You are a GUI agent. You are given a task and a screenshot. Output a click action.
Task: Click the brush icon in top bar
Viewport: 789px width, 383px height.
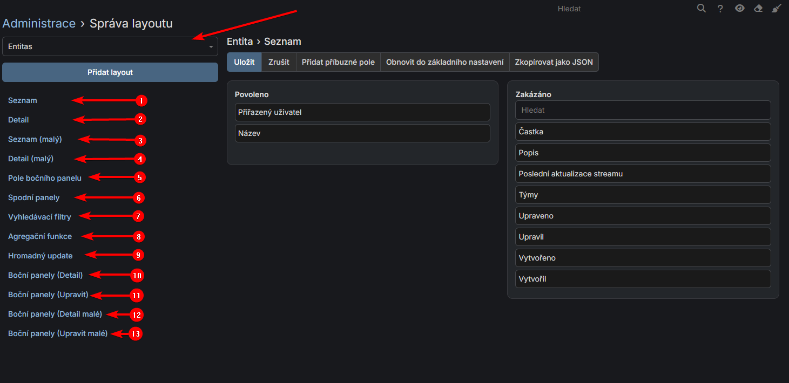[776, 8]
